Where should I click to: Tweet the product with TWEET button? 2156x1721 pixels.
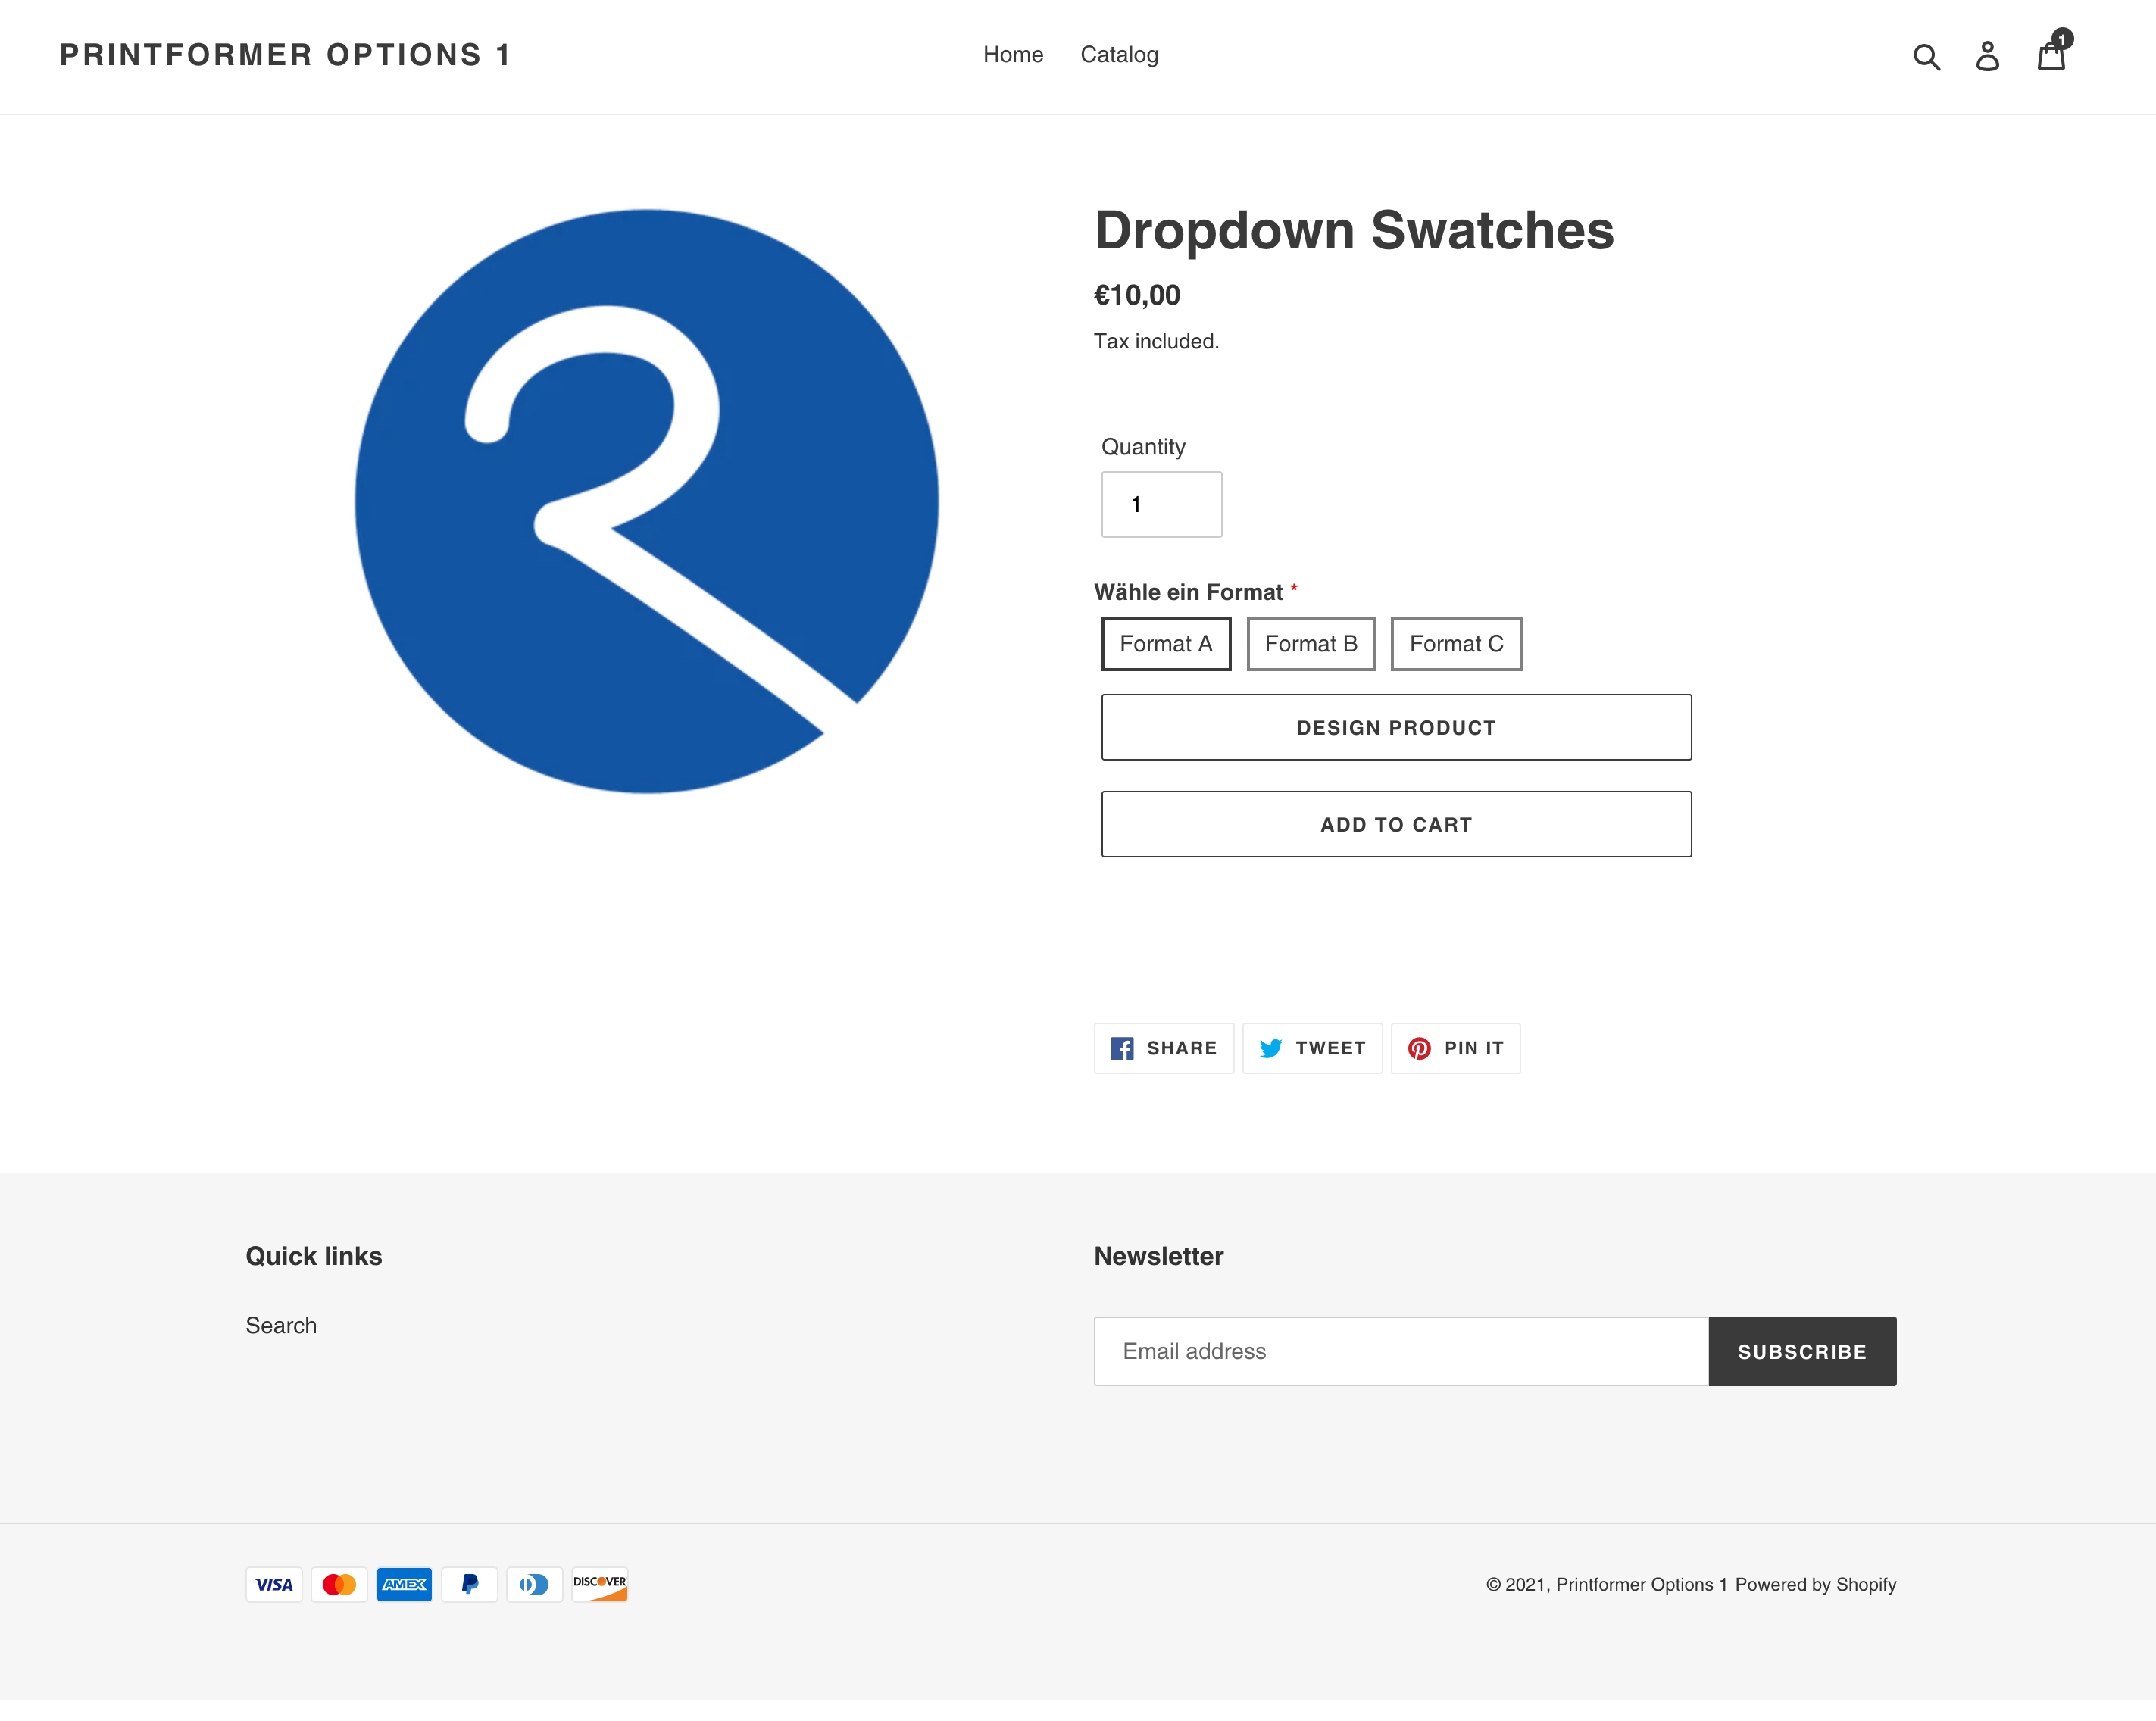point(1311,1048)
